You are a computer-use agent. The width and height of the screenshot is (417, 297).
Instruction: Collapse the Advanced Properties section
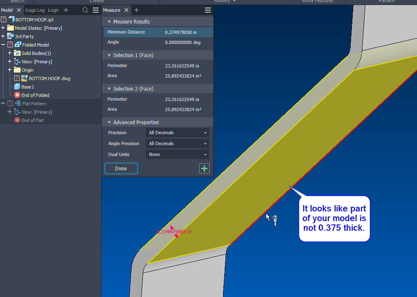coord(110,122)
